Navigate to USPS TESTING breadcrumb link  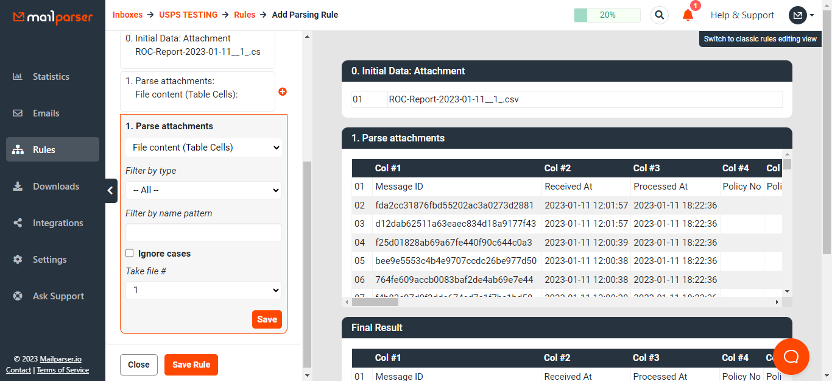tap(188, 15)
